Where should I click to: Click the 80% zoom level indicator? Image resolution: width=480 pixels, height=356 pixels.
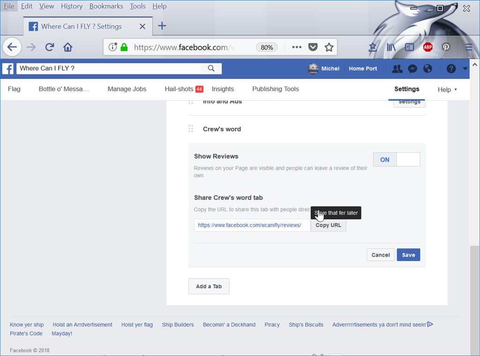267,47
